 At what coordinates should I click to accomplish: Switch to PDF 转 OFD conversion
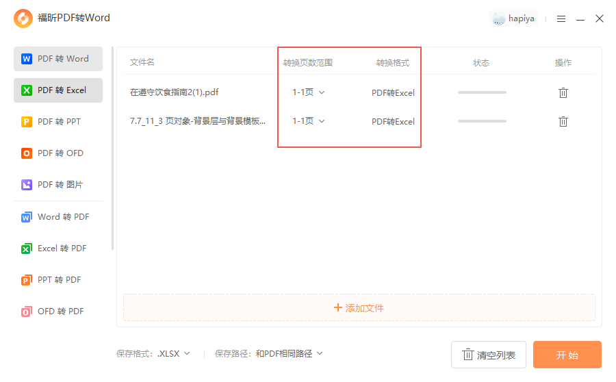[58, 153]
